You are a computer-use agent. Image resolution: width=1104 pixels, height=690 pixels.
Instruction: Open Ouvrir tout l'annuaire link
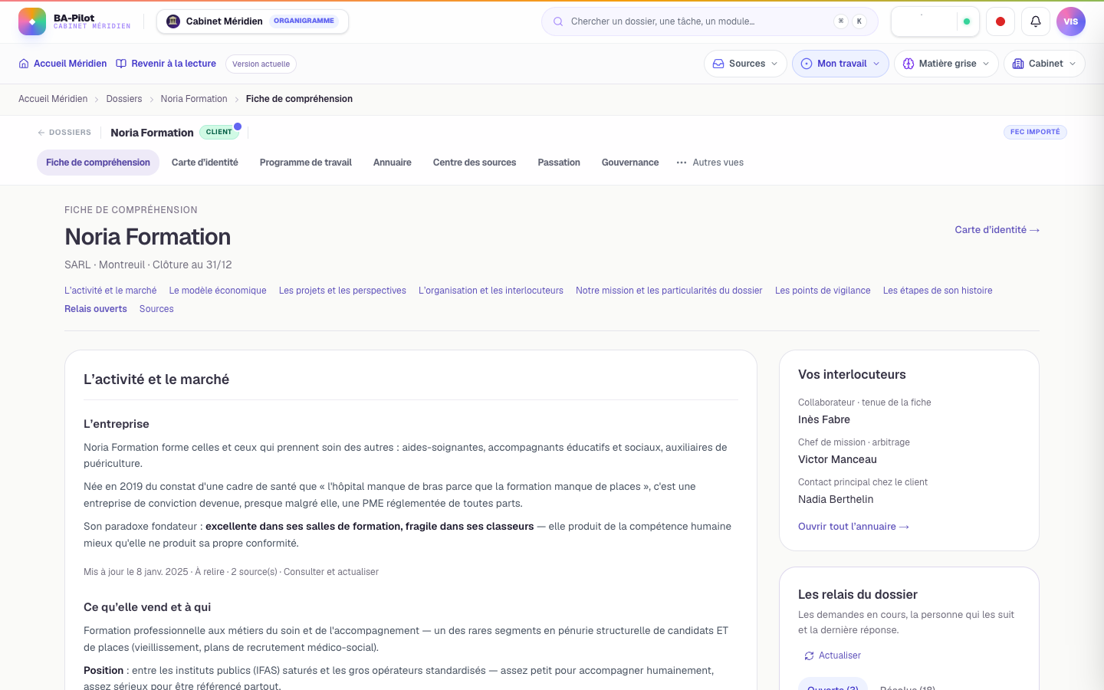(853, 527)
